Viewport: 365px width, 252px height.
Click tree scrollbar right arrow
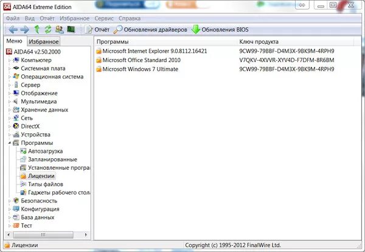coord(86,235)
